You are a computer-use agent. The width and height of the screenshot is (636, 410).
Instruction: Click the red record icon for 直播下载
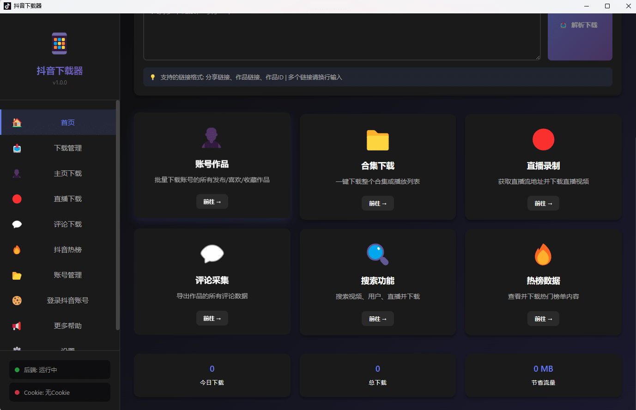[17, 199]
